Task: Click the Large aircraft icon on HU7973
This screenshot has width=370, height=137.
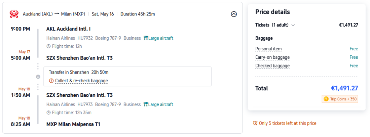Action: pyautogui.click(x=146, y=104)
